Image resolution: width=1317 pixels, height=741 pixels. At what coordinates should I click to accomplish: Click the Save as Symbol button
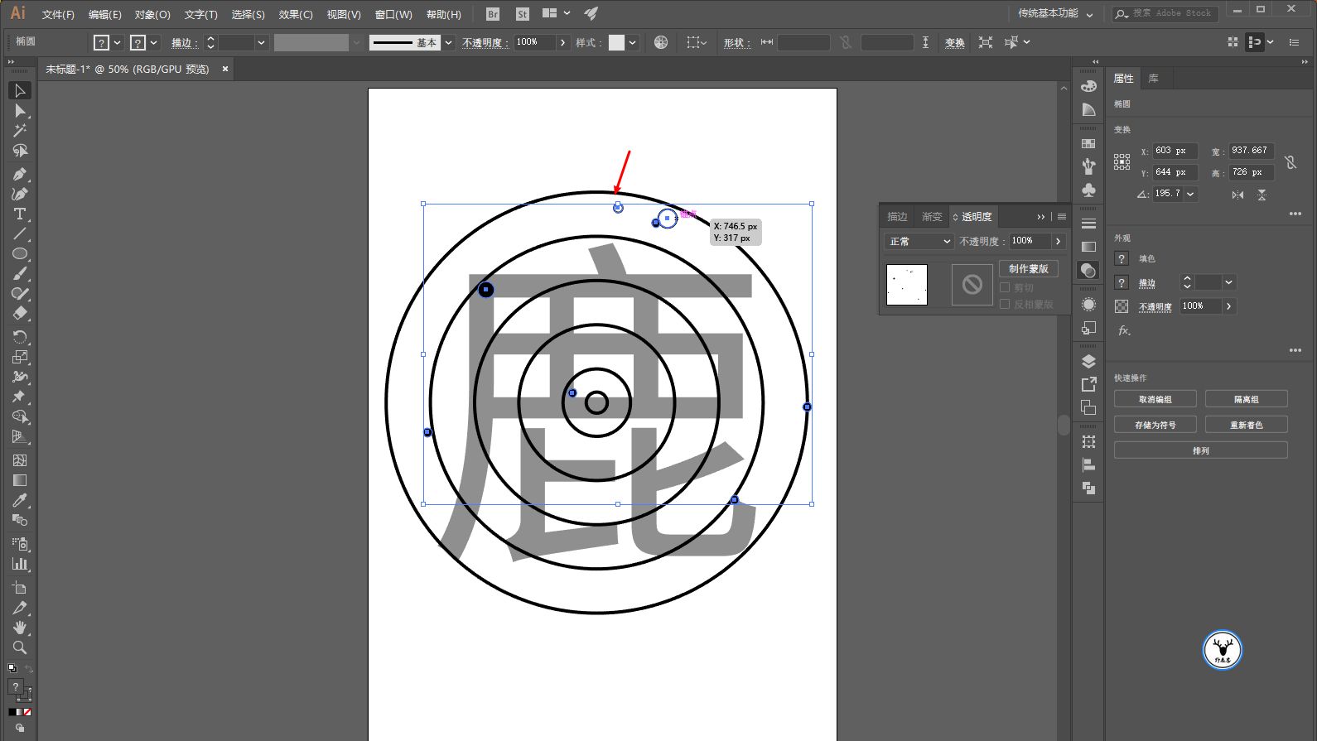click(x=1155, y=425)
